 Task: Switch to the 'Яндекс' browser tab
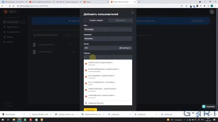pos(96,2)
